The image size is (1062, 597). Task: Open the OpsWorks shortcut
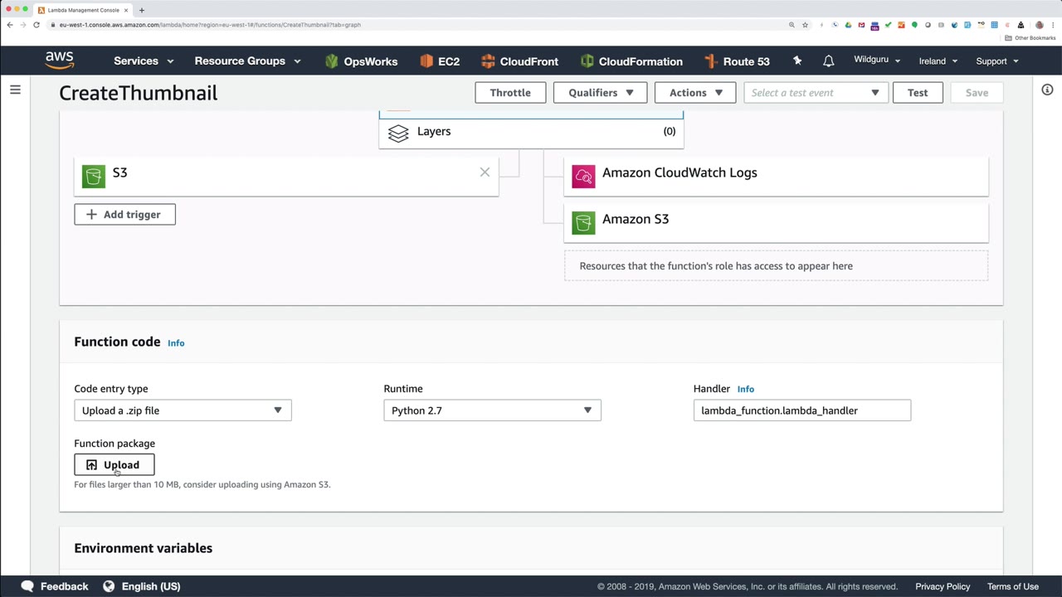362,61
